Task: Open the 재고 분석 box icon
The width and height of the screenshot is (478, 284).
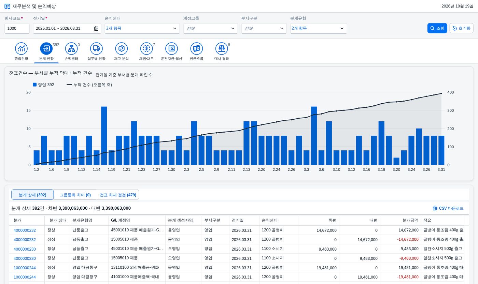Action: pos(121,49)
